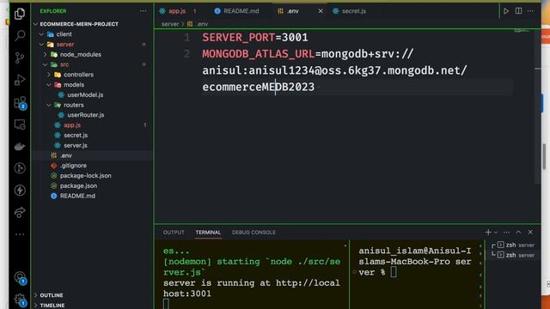Viewport: 550px width, 309px height.
Task: Open editor more actions ellipsis
Action: pos(531,11)
